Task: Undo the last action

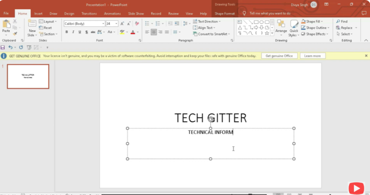Action: coord(10,47)
